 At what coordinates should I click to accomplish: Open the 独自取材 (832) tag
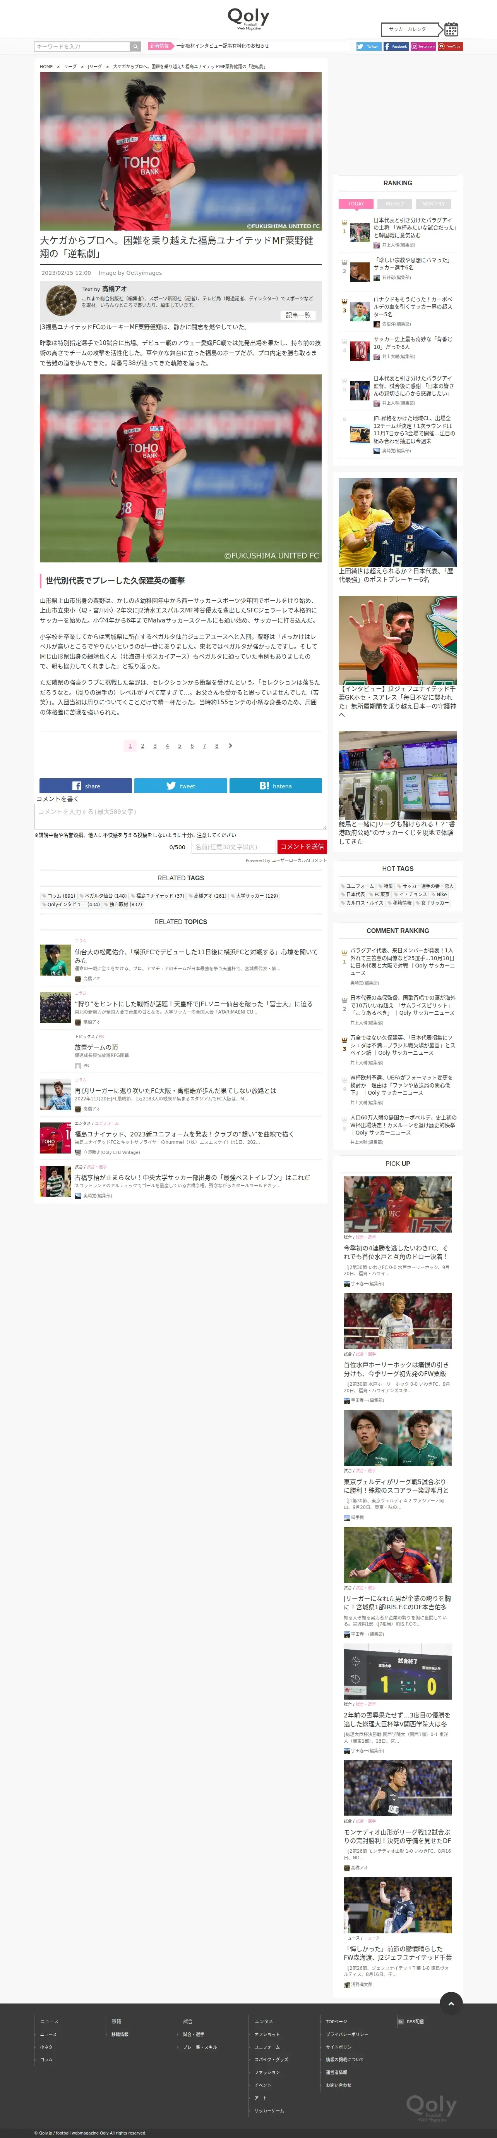pyautogui.click(x=123, y=905)
